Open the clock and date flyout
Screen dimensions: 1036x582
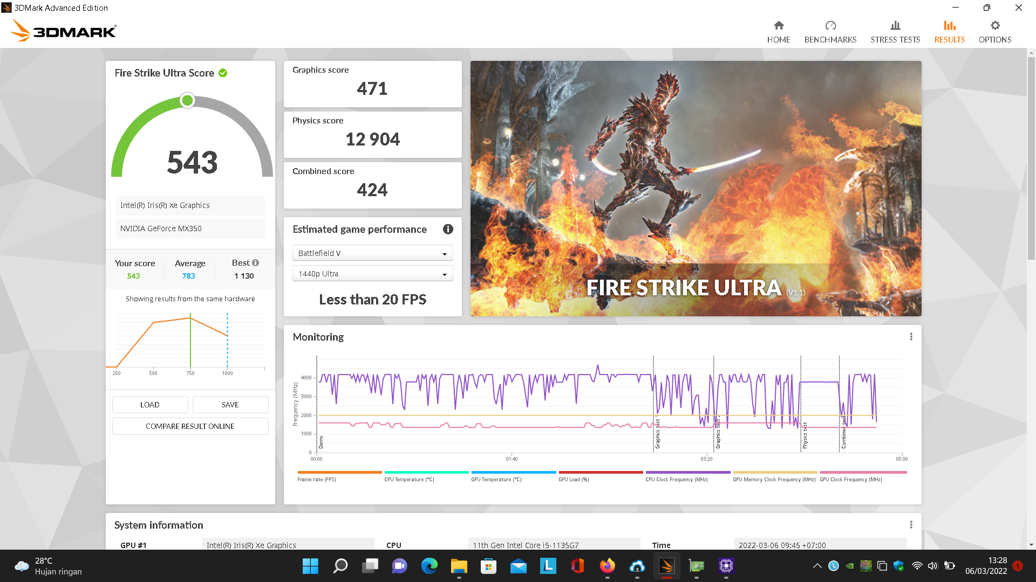[986, 566]
